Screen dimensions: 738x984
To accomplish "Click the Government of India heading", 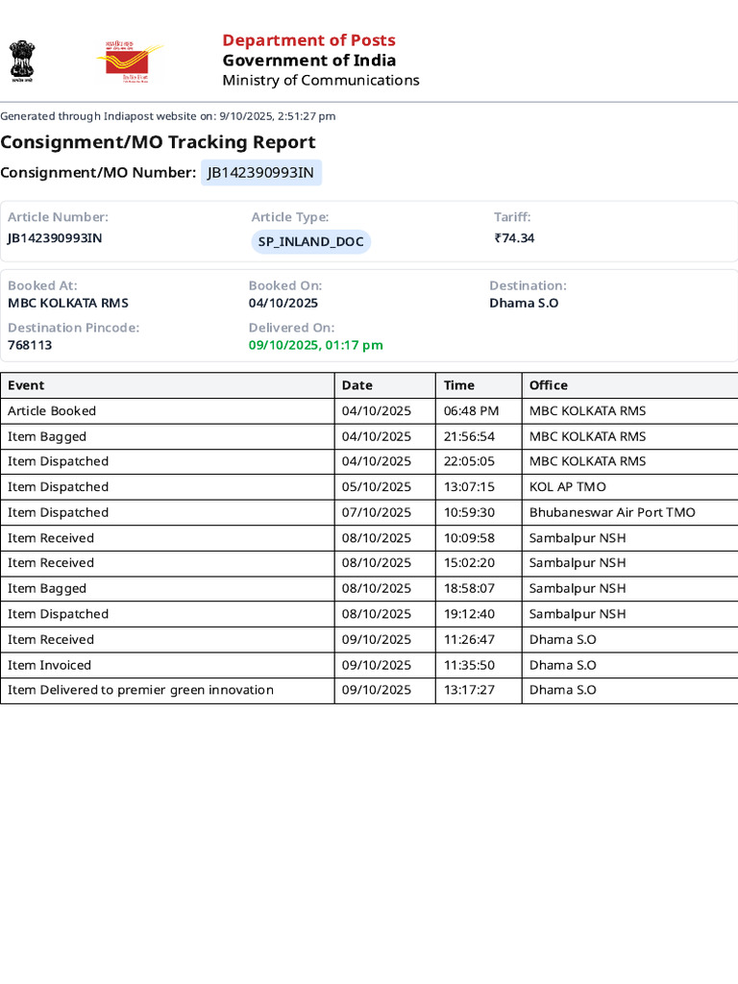I will pos(309,61).
